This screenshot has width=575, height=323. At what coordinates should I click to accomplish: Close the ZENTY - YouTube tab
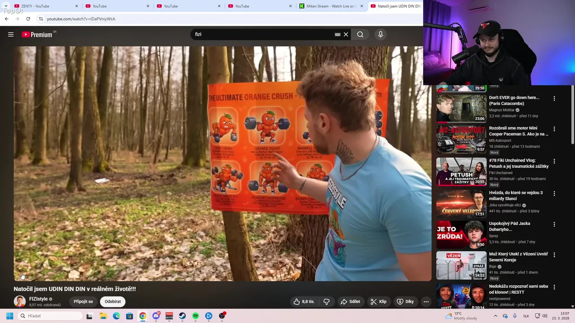(76, 6)
